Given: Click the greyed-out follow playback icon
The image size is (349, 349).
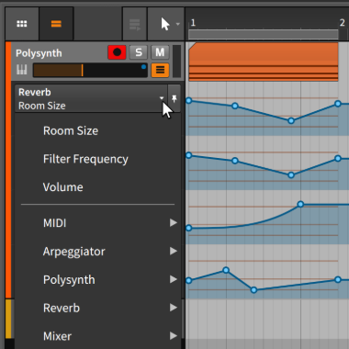Looking at the screenshot, I should (x=135, y=24).
